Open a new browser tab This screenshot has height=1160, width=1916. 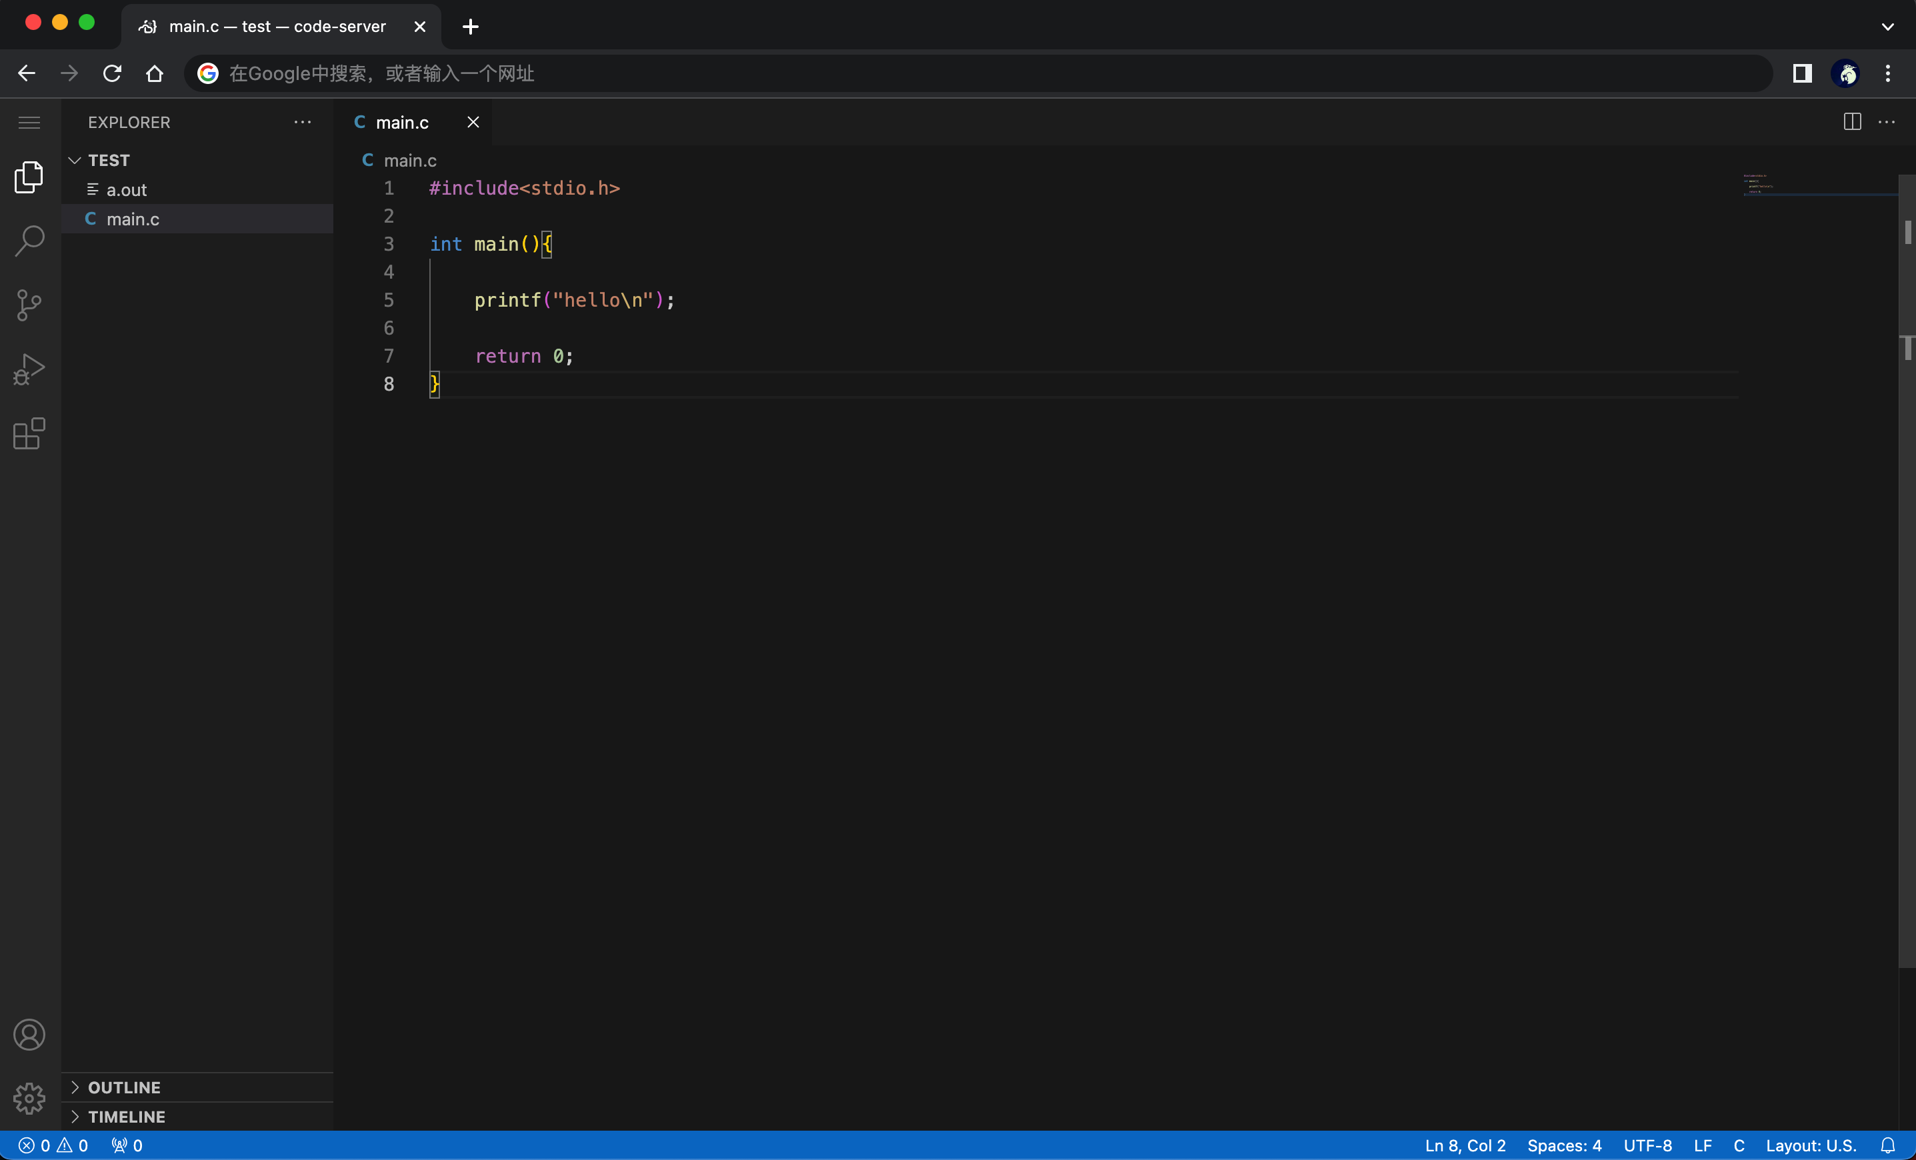coord(471,27)
